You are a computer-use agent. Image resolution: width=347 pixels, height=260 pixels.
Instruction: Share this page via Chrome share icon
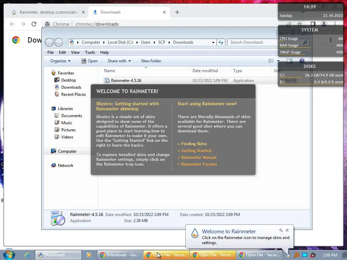tap(289, 24)
